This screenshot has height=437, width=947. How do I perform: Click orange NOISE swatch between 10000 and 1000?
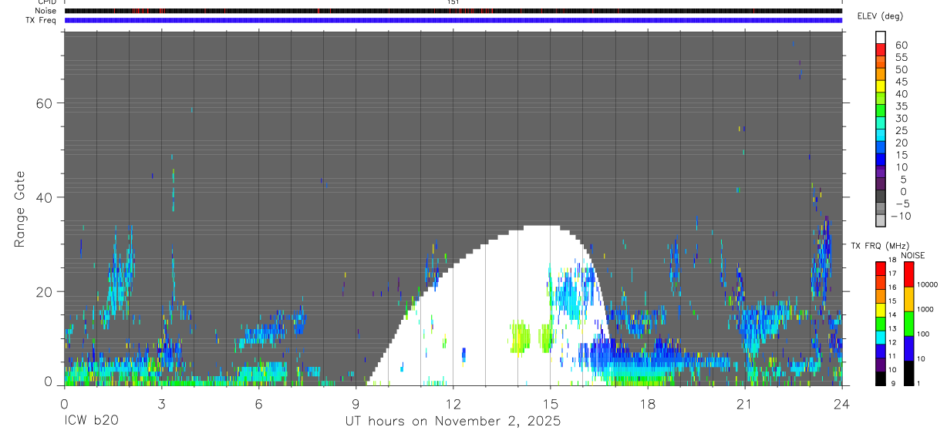coord(908,298)
